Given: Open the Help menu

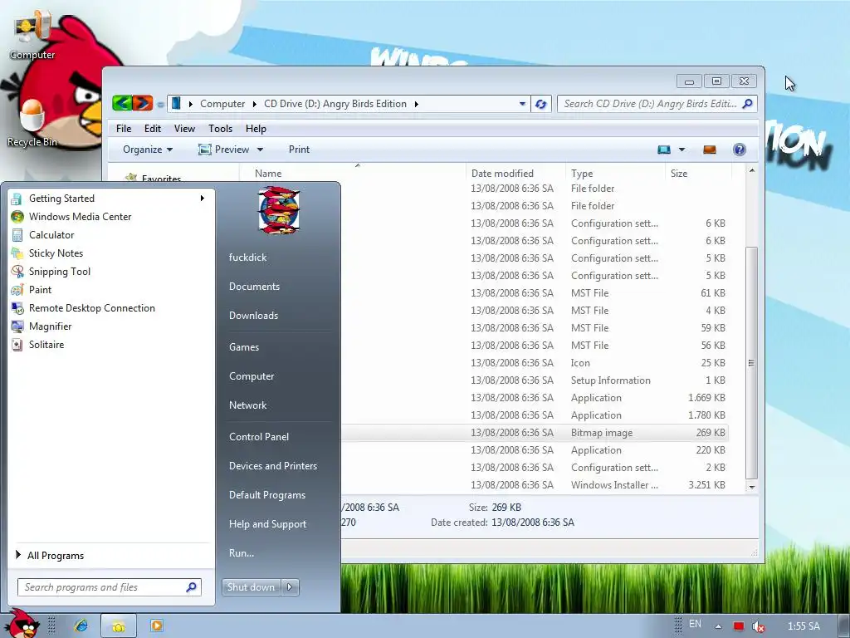Looking at the screenshot, I should [x=256, y=129].
